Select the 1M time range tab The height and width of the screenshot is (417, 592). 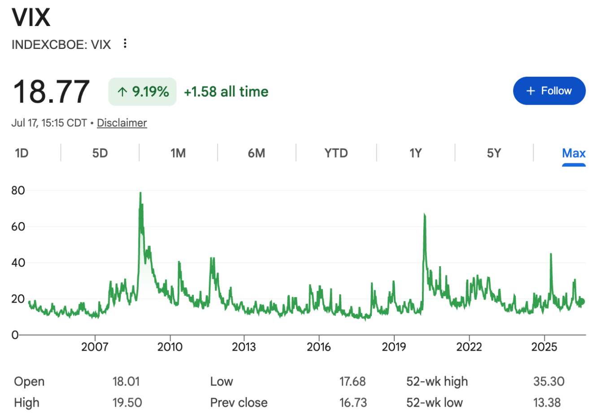(178, 154)
